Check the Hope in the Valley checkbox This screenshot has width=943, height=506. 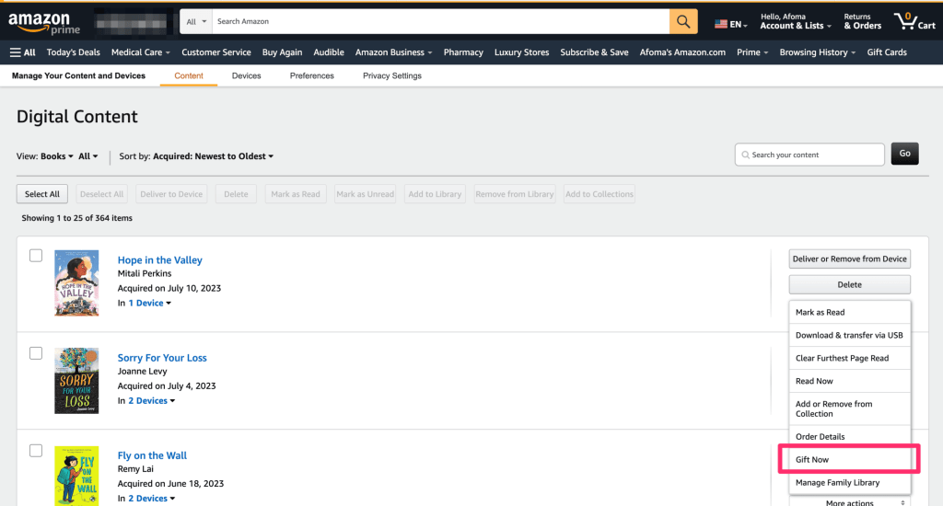pyautogui.click(x=36, y=256)
